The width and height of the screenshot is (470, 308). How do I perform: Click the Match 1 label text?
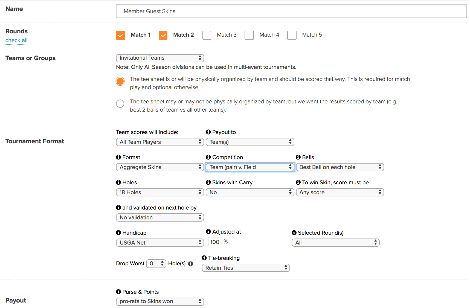[140, 35]
